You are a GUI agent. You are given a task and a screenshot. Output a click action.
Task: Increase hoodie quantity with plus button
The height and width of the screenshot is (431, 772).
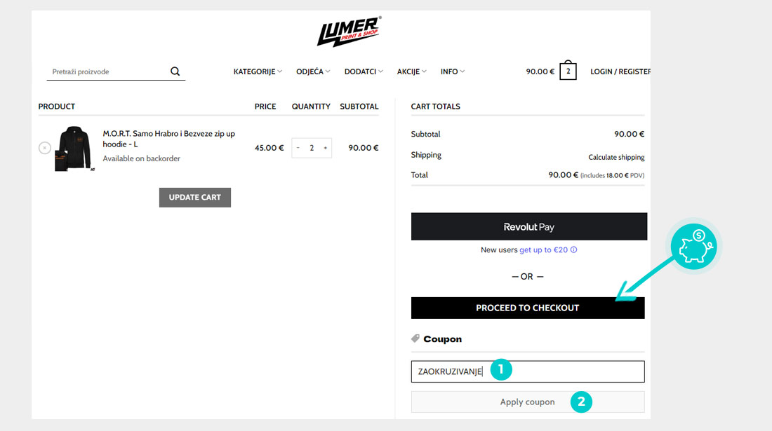click(326, 148)
